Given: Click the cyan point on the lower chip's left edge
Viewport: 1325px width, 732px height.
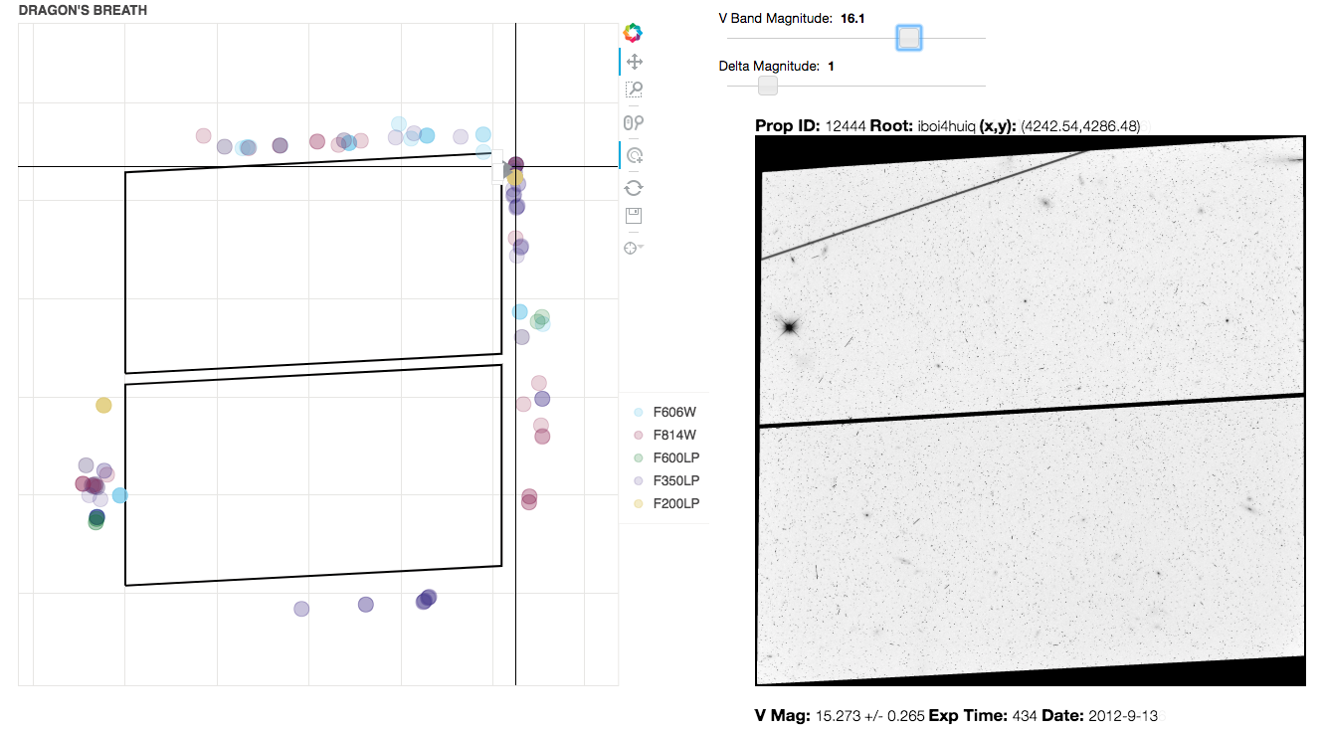Looking at the screenshot, I should pos(120,495).
